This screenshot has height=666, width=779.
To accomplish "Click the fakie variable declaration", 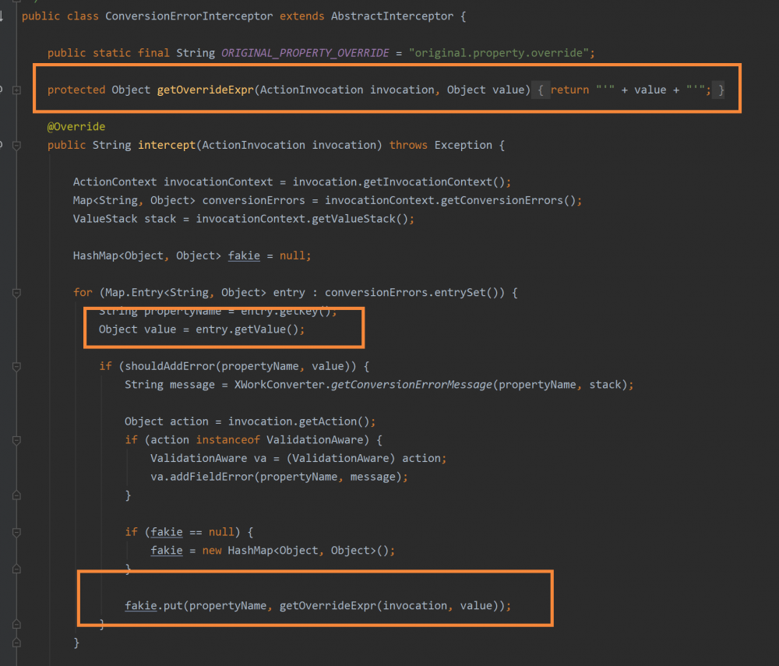I will point(244,255).
